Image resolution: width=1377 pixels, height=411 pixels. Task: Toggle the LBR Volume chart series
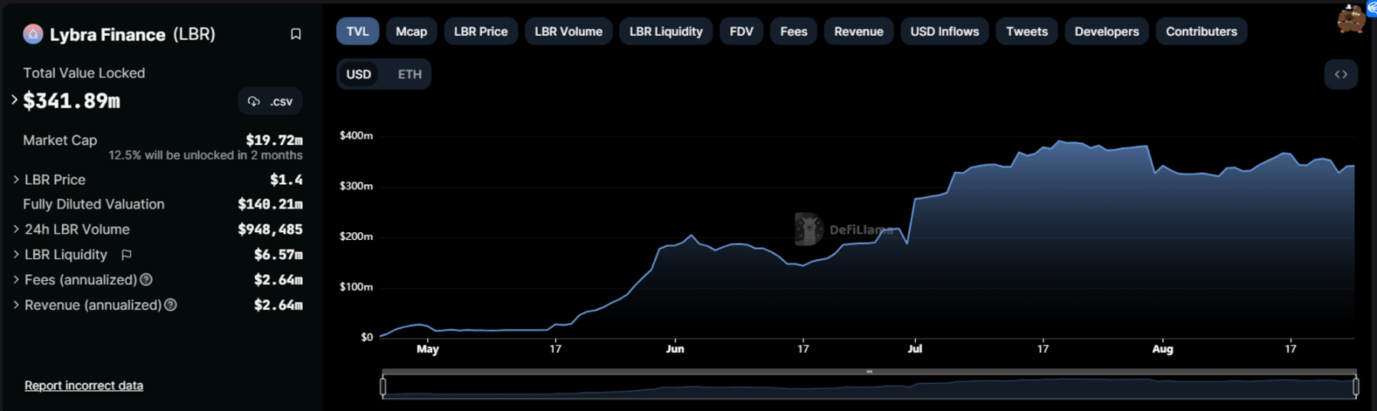pos(568,31)
